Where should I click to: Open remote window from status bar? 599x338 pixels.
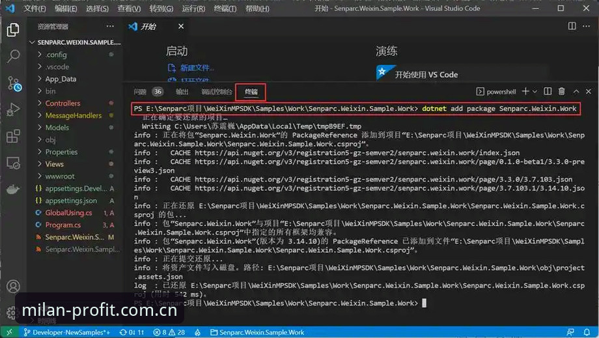(x=10, y=332)
